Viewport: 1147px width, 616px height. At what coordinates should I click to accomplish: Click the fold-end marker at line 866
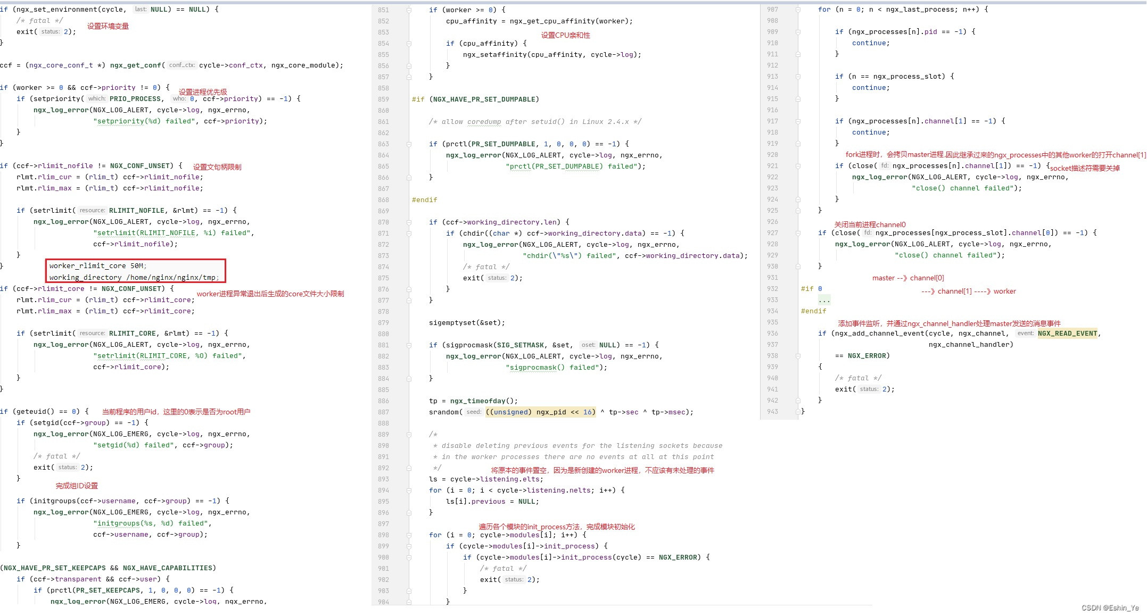pos(409,178)
